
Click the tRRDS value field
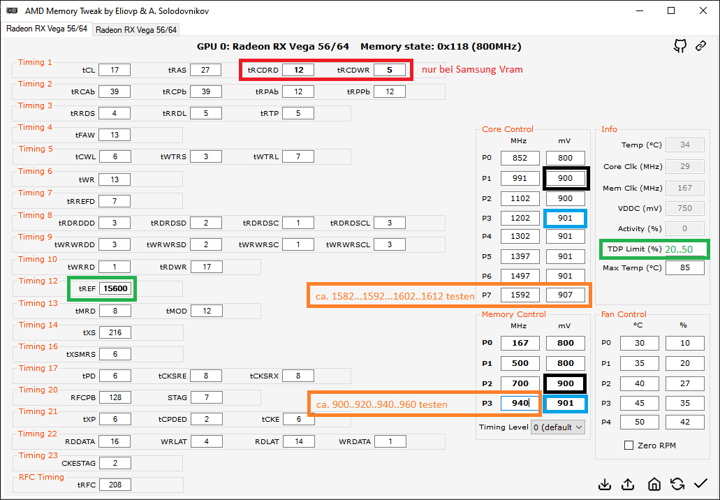(115, 113)
